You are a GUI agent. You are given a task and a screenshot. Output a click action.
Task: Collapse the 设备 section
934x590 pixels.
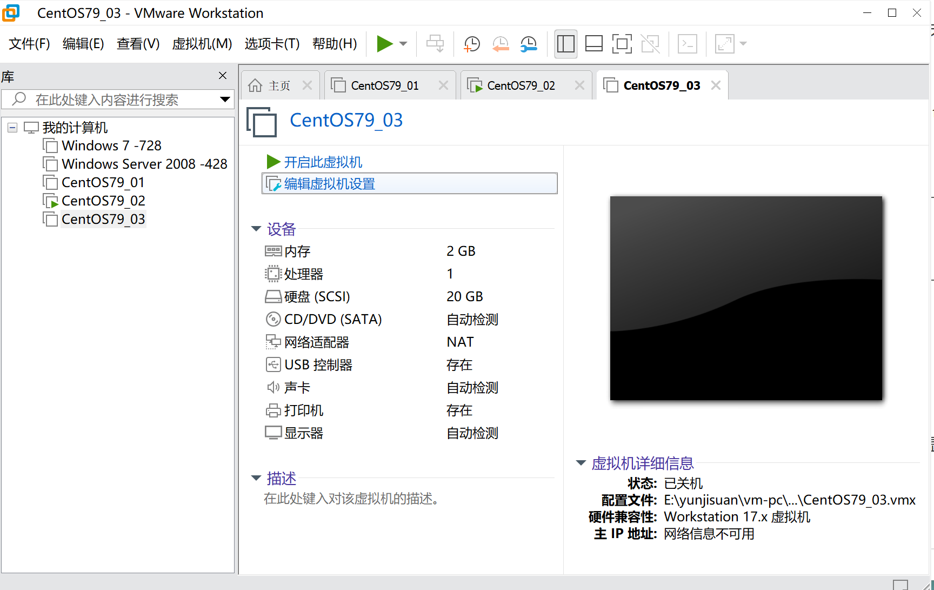pyautogui.click(x=256, y=229)
